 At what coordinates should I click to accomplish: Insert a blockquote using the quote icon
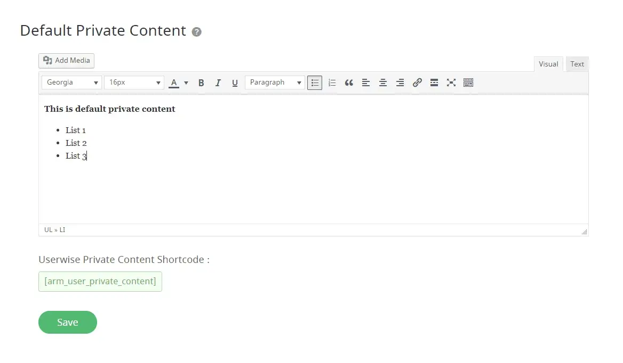coord(349,82)
